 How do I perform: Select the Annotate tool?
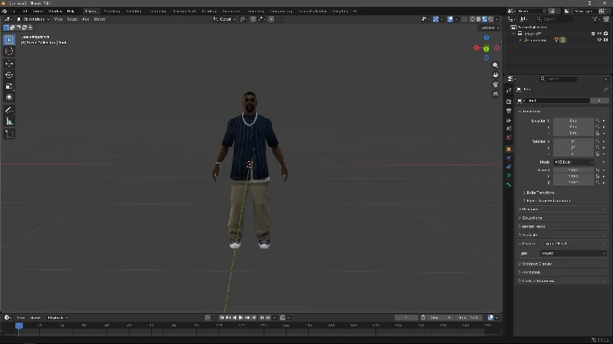pos(9,110)
